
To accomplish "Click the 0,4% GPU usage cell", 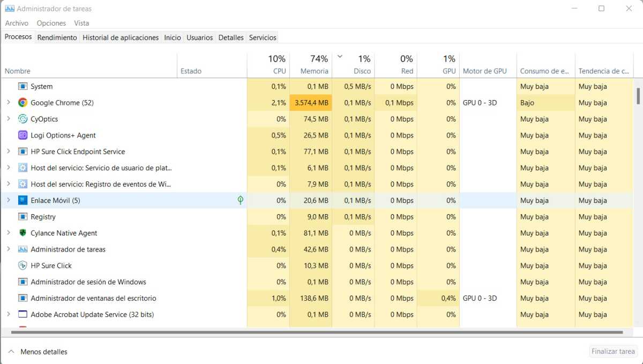I will (x=438, y=298).
